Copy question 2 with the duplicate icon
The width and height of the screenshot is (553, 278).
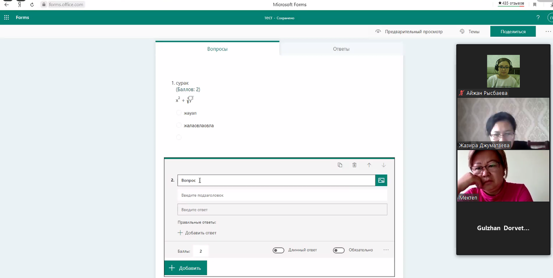(340, 165)
